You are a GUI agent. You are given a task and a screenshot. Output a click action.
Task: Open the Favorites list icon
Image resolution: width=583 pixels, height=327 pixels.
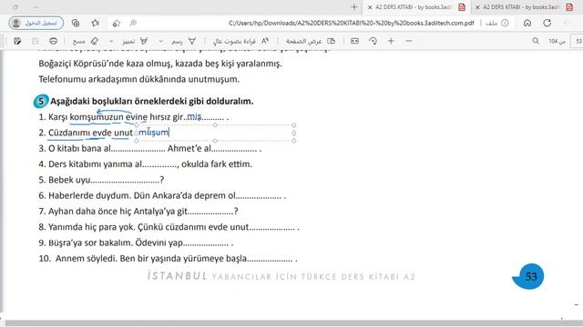(96, 23)
